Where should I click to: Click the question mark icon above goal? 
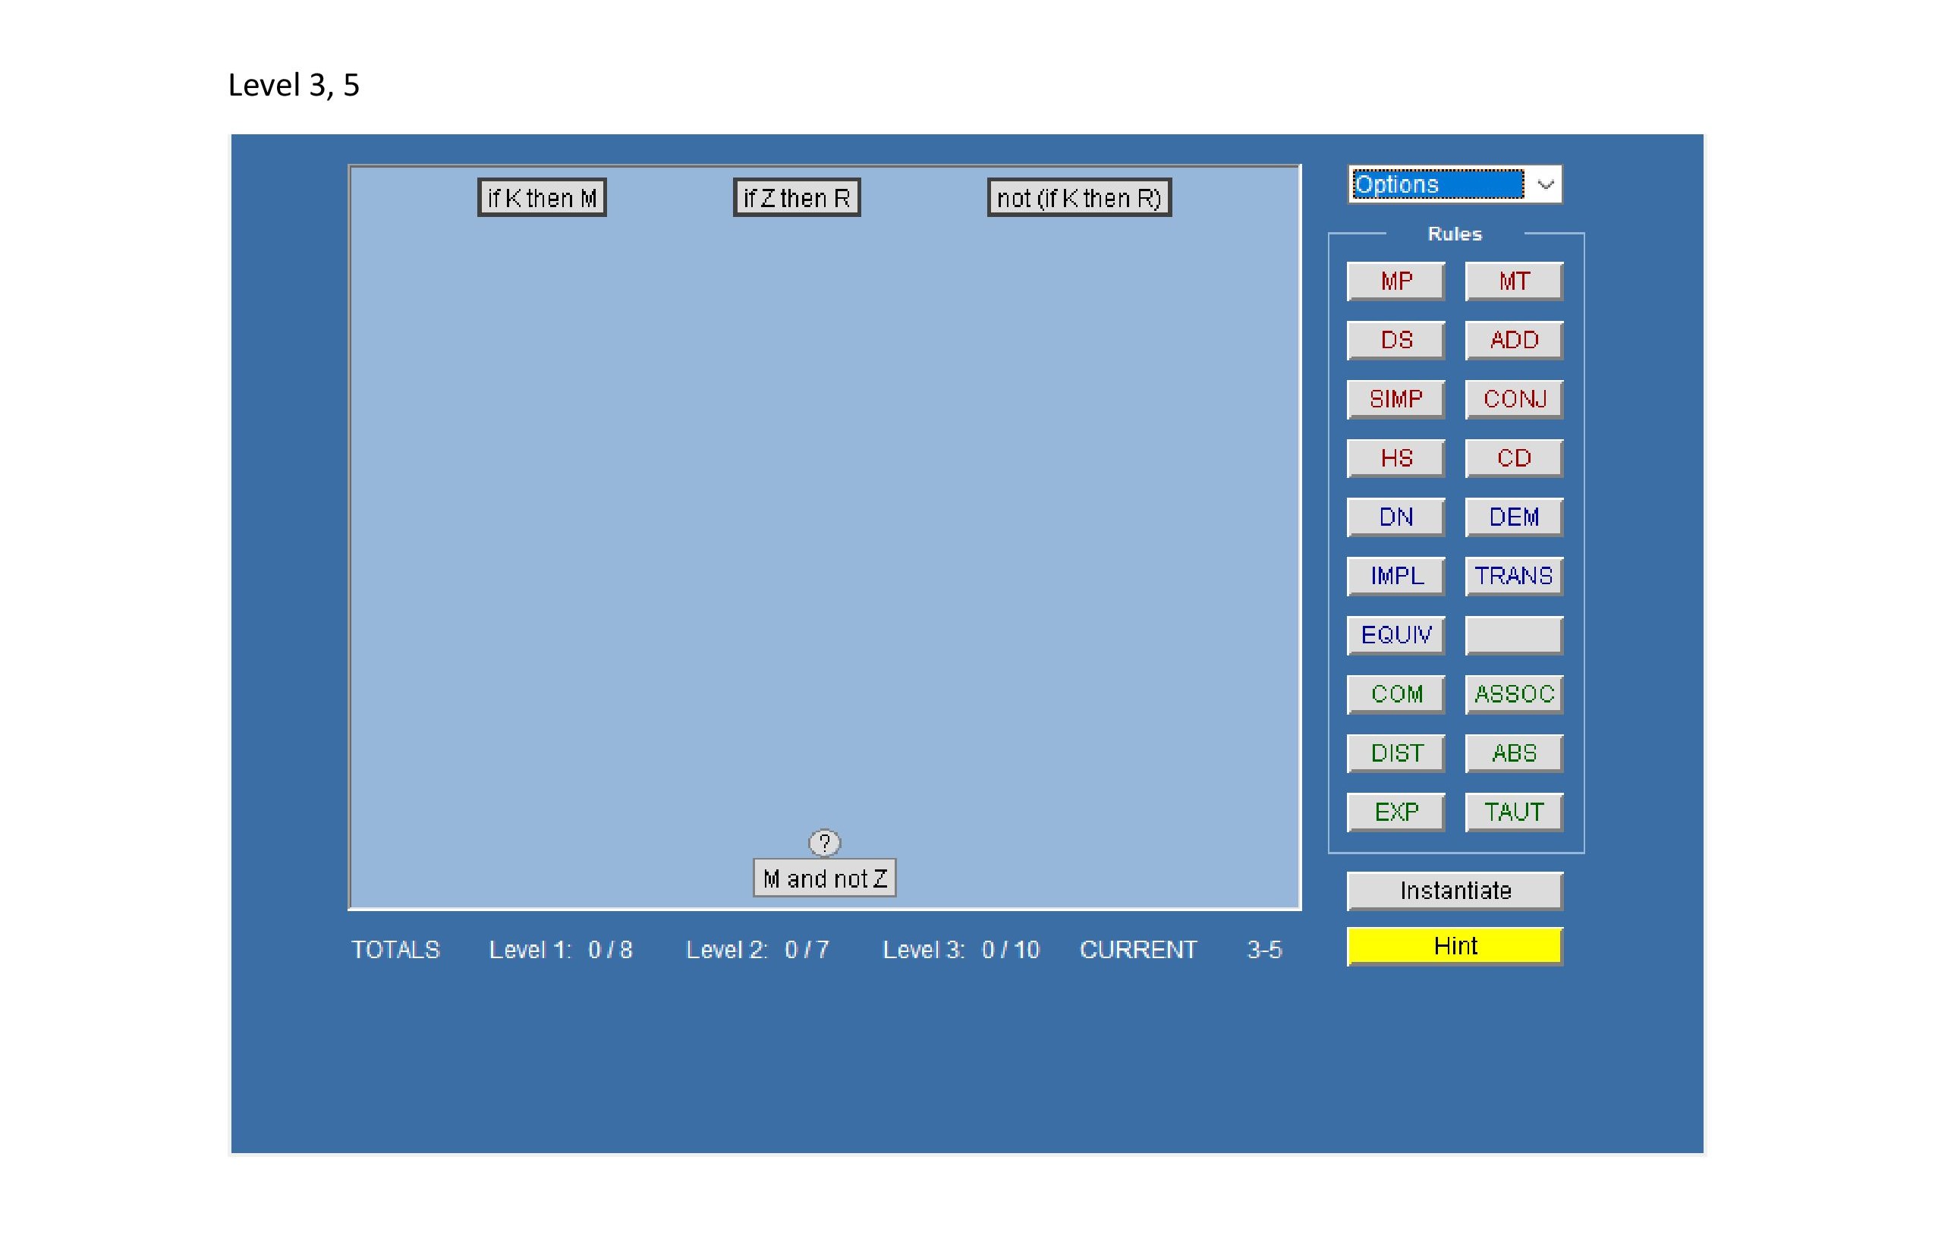tap(823, 843)
